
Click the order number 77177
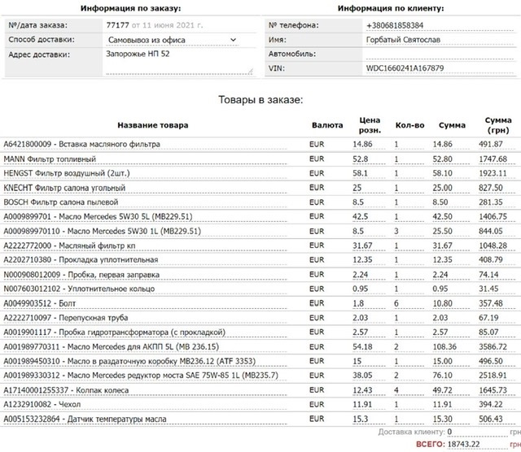coord(117,25)
